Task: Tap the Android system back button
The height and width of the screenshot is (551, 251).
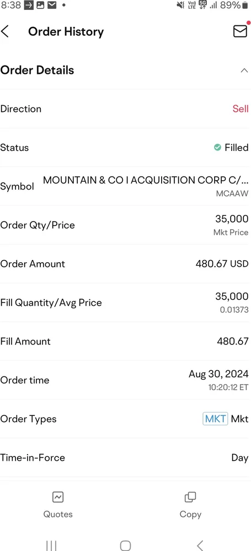Action: 200,545
